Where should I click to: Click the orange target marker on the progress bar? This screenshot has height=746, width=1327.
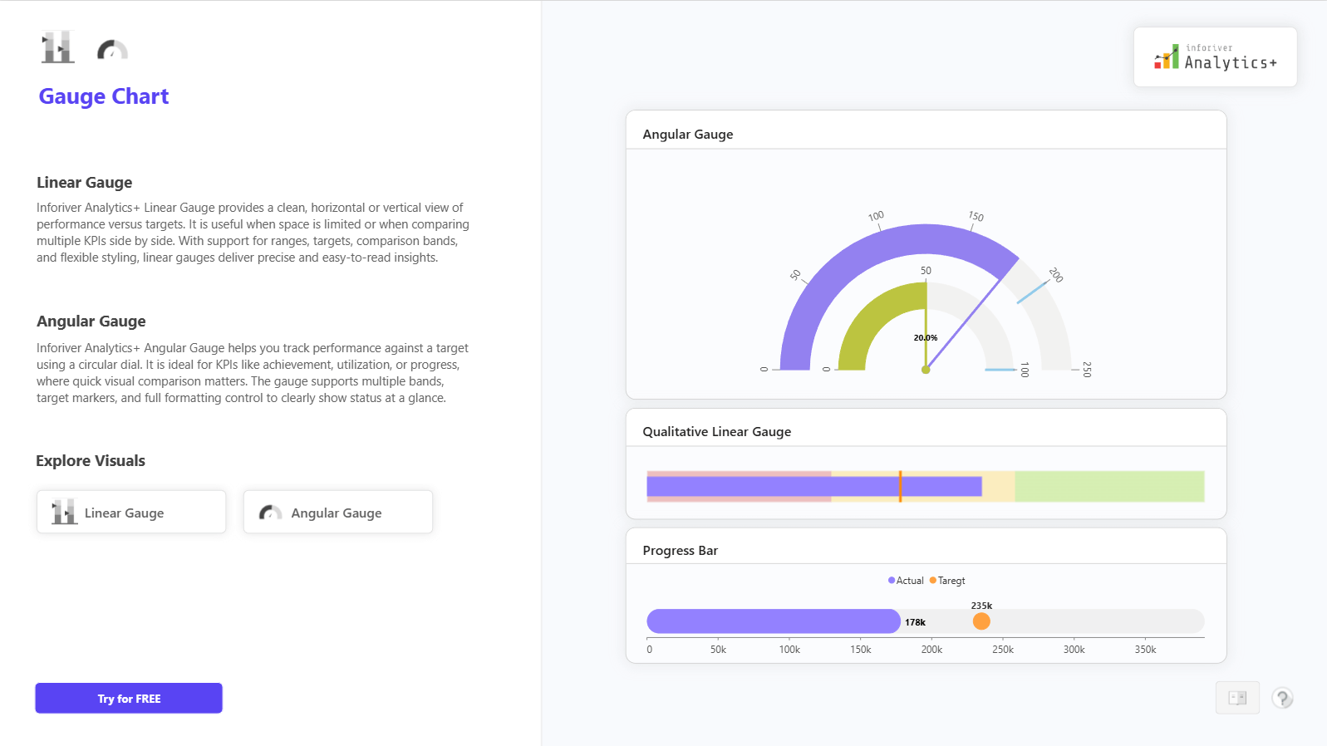[x=981, y=621]
